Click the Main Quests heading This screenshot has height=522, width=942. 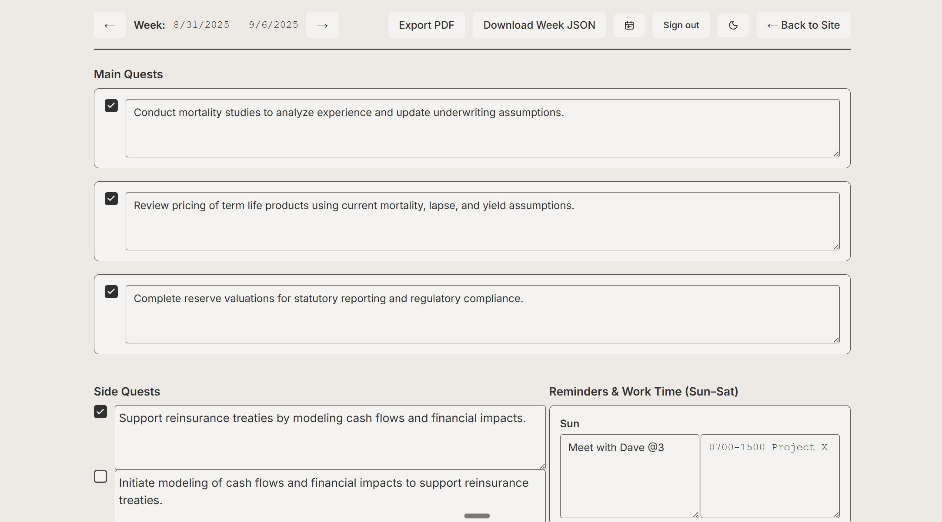[x=128, y=74]
